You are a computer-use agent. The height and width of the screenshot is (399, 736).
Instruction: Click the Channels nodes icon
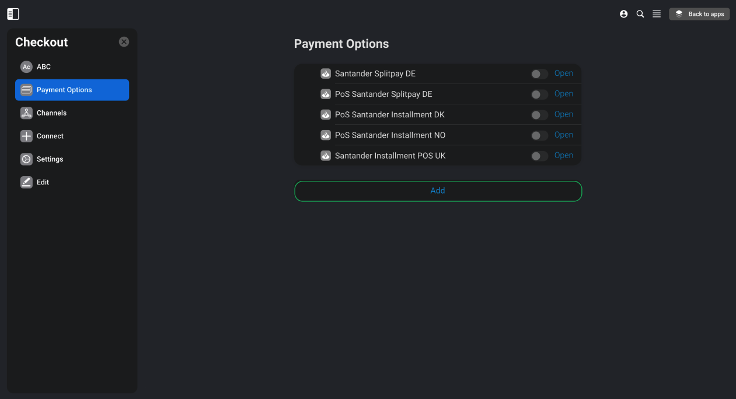[x=26, y=113]
